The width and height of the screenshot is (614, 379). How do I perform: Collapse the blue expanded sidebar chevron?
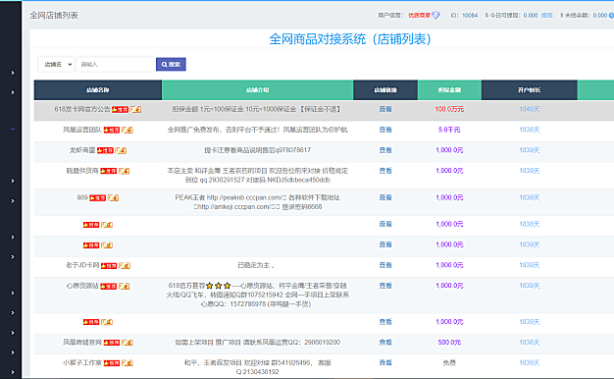tap(13, 129)
